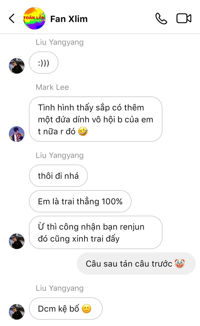Start a video call via camera icon
This screenshot has width=200, height=326.
click(184, 18)
